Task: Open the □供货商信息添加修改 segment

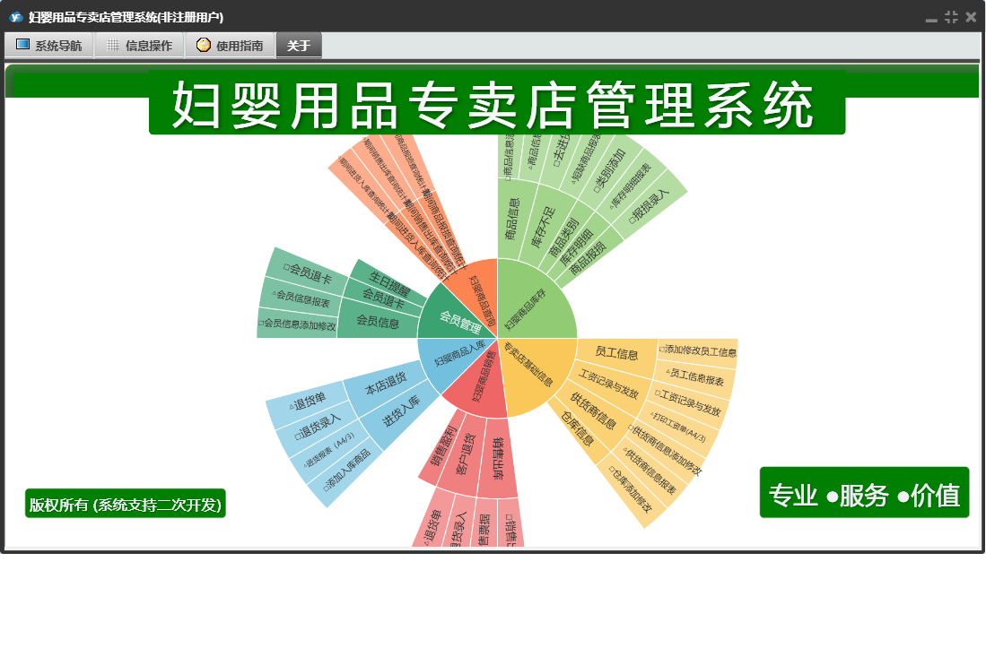Action: click(x=664, y=450)
